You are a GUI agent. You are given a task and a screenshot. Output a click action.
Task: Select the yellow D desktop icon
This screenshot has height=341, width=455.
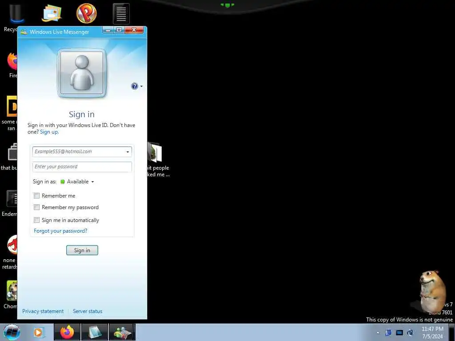point(12,106)
